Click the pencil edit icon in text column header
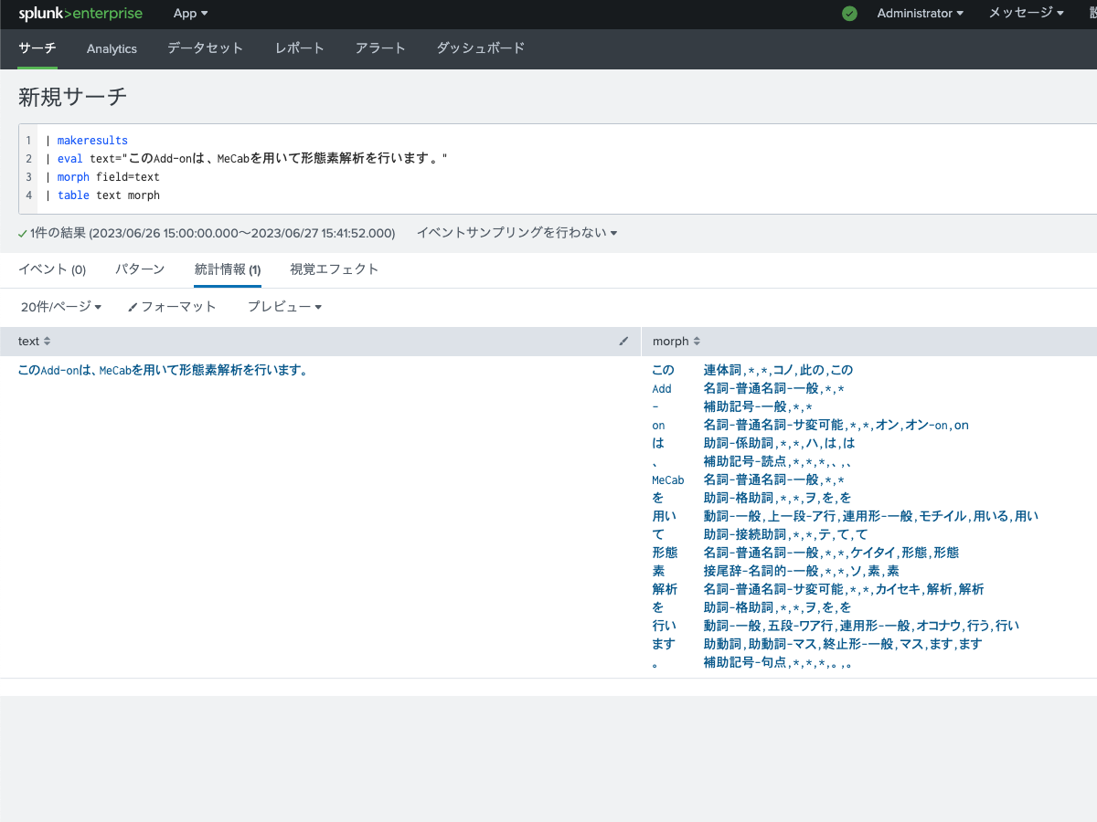 click(623, 341)
